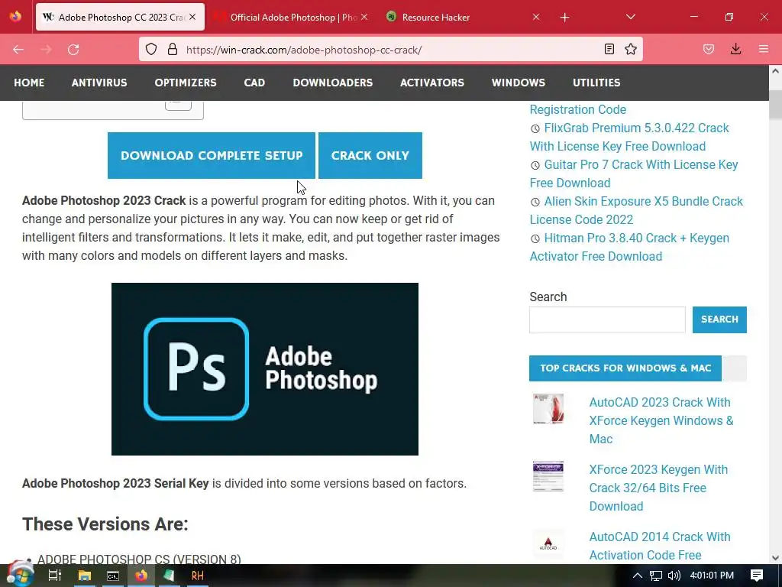Image resolution: width=782 pixels, height=587 pixels.
Task: Save page to Pocket icon
Action: tap(709, 50)
